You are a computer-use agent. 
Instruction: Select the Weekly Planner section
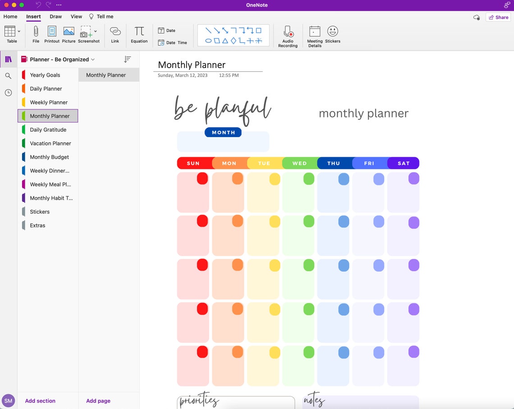(x=48, y=102)
